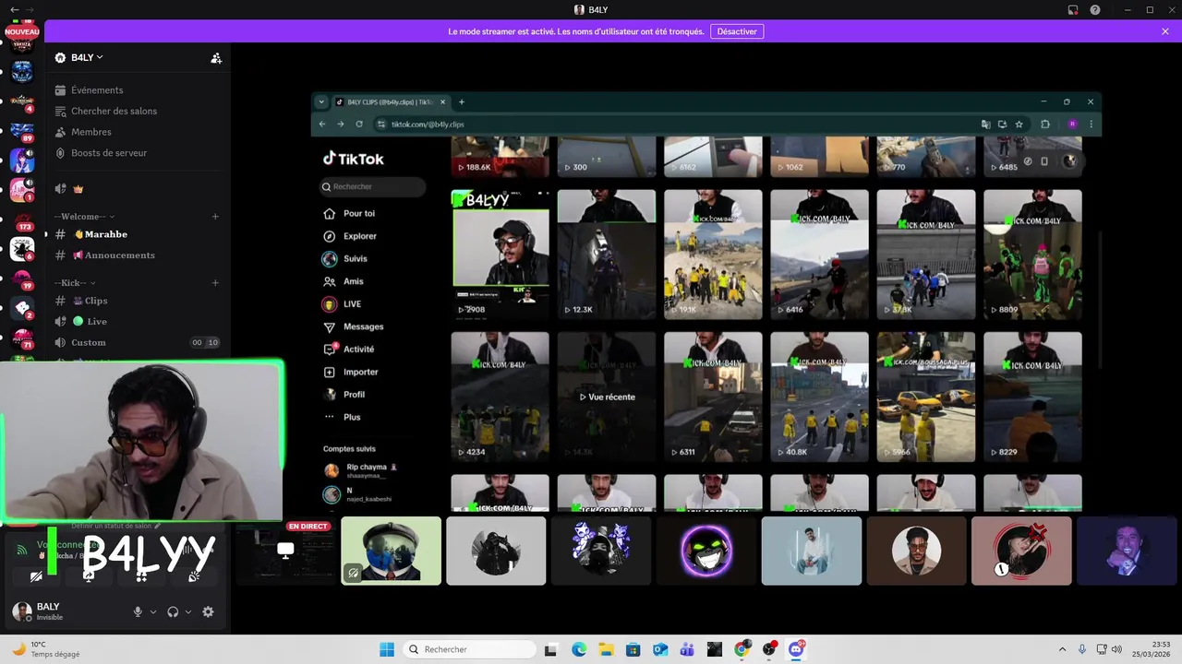The height and width of the screenshot is (664, 1182).
Task: Click the screen share button in voice panel
Action: (x=89, y=576)
